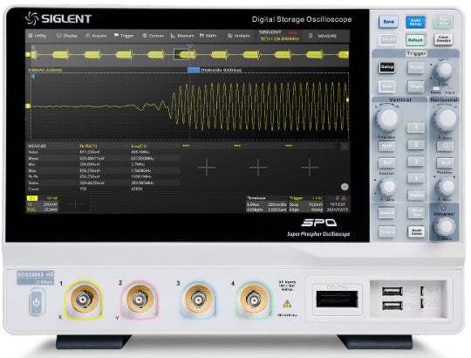This screenshot has width=471, height=358.
Task: Tap the Mean row in statistics table
Action: coord(104,158)
